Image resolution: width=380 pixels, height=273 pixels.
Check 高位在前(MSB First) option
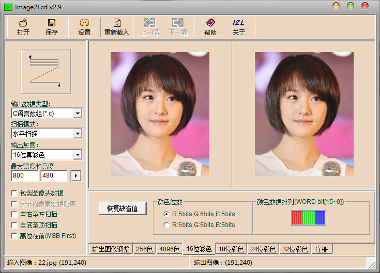tap(14, 236)
